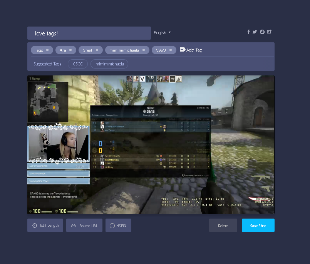Share the shot on Reddit

(262, 32)
